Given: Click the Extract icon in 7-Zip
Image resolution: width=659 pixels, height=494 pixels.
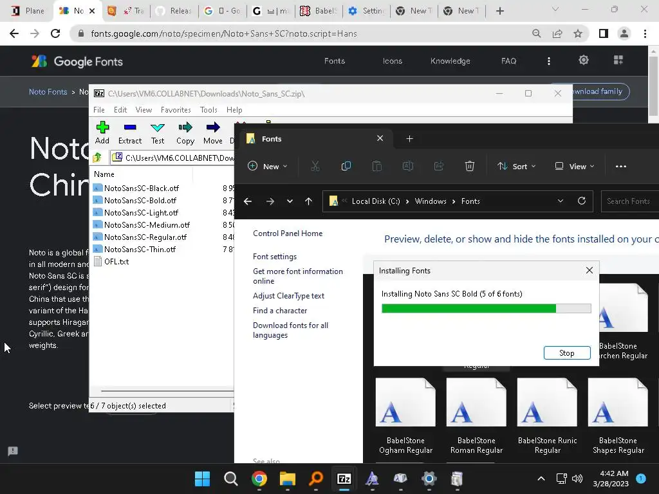Looking at the screenshot, I should pyautogui.click(x=130, y=133).
